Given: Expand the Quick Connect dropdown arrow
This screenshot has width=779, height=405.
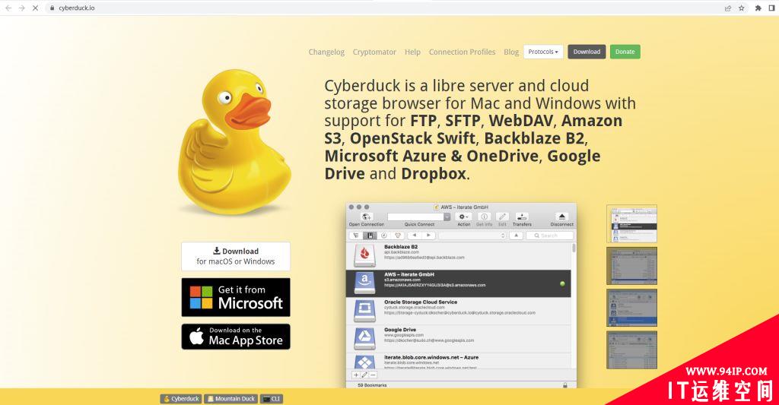Looking at the screenshot, I should pyautogui.click(x=447, y=217).
